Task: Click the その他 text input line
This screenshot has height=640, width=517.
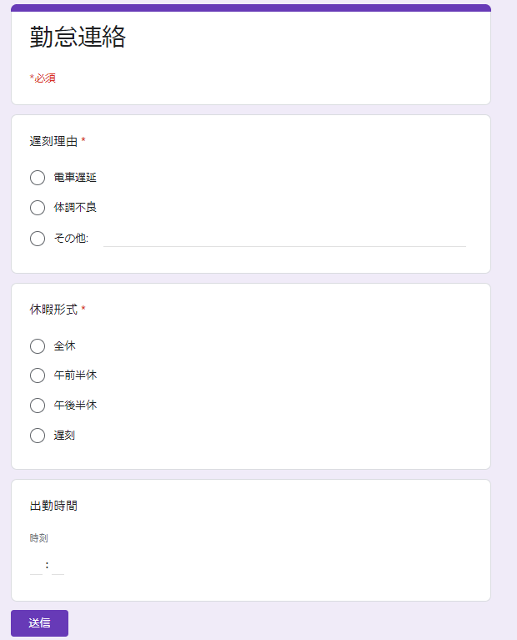Action: click(284, 239)
